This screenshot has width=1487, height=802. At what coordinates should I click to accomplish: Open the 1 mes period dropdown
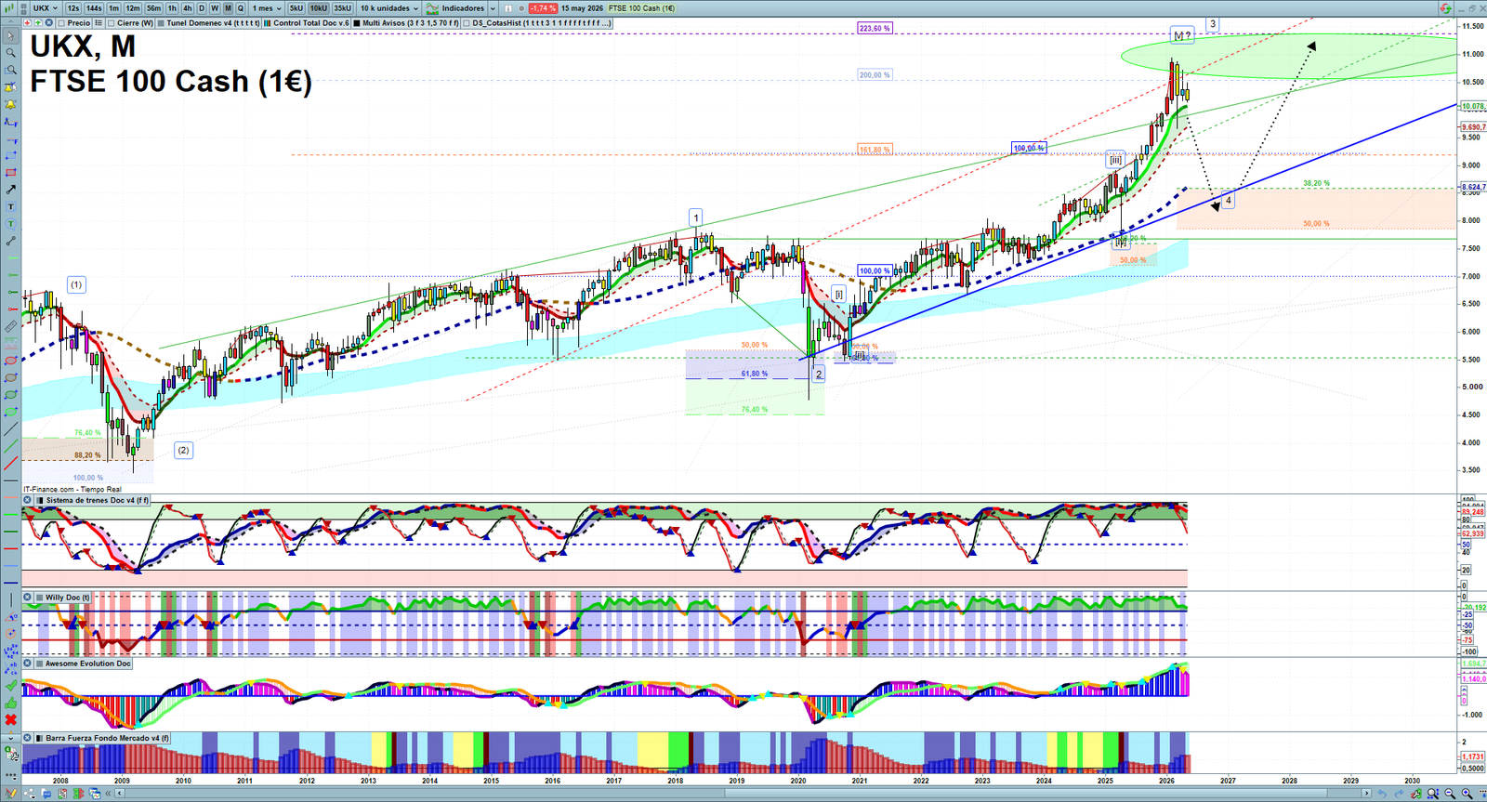[x=266, y=8]
